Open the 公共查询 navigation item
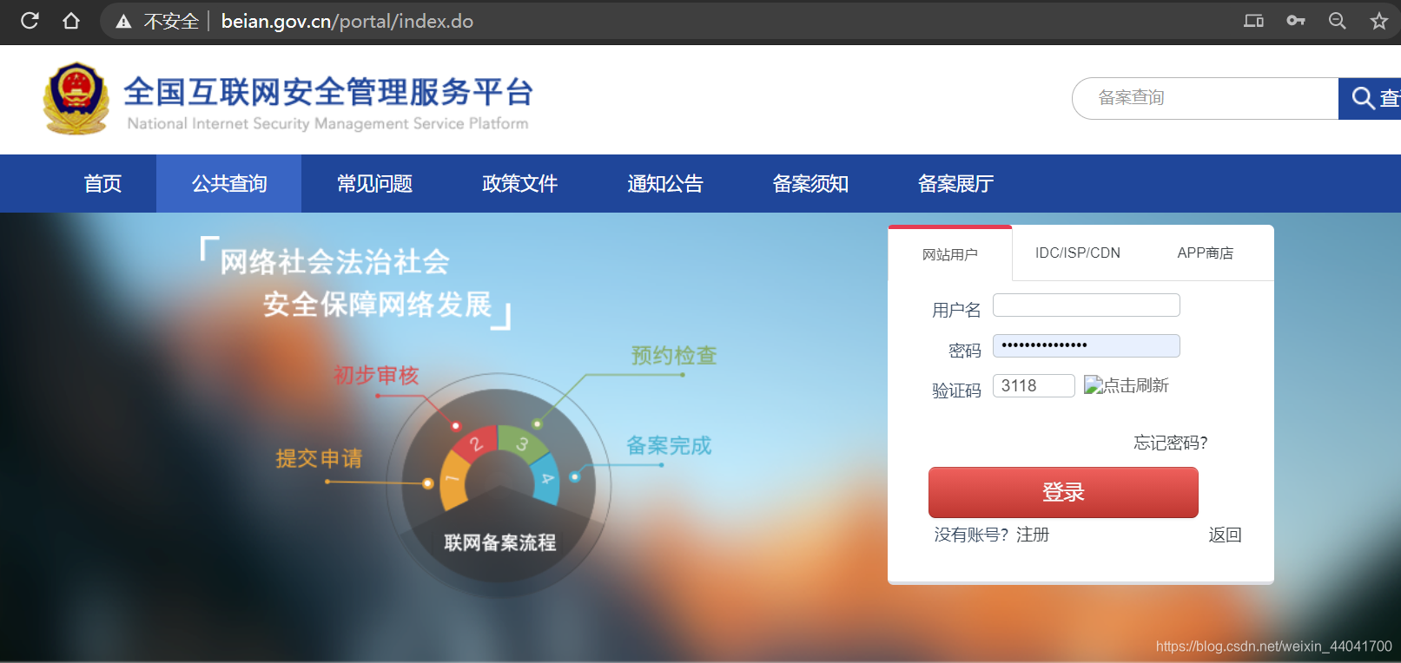 pyautogui.click(x=229, y=184)
